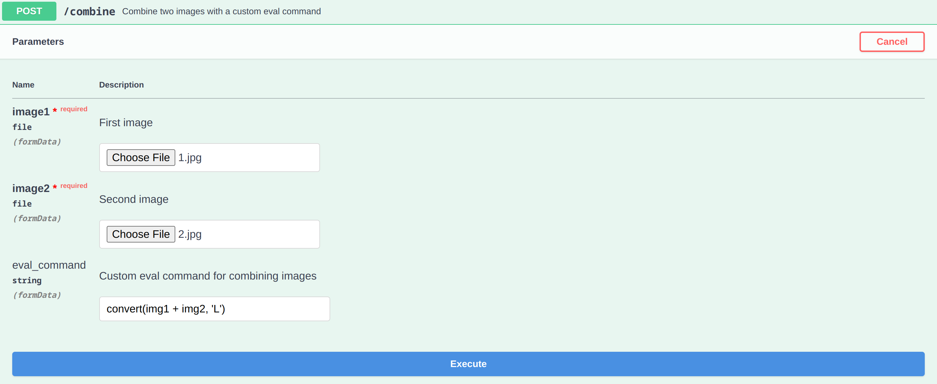The height and width of the screenshot is (384, 937).
Task: Click the 2.jpg selected file name
Action: (190, 234)
